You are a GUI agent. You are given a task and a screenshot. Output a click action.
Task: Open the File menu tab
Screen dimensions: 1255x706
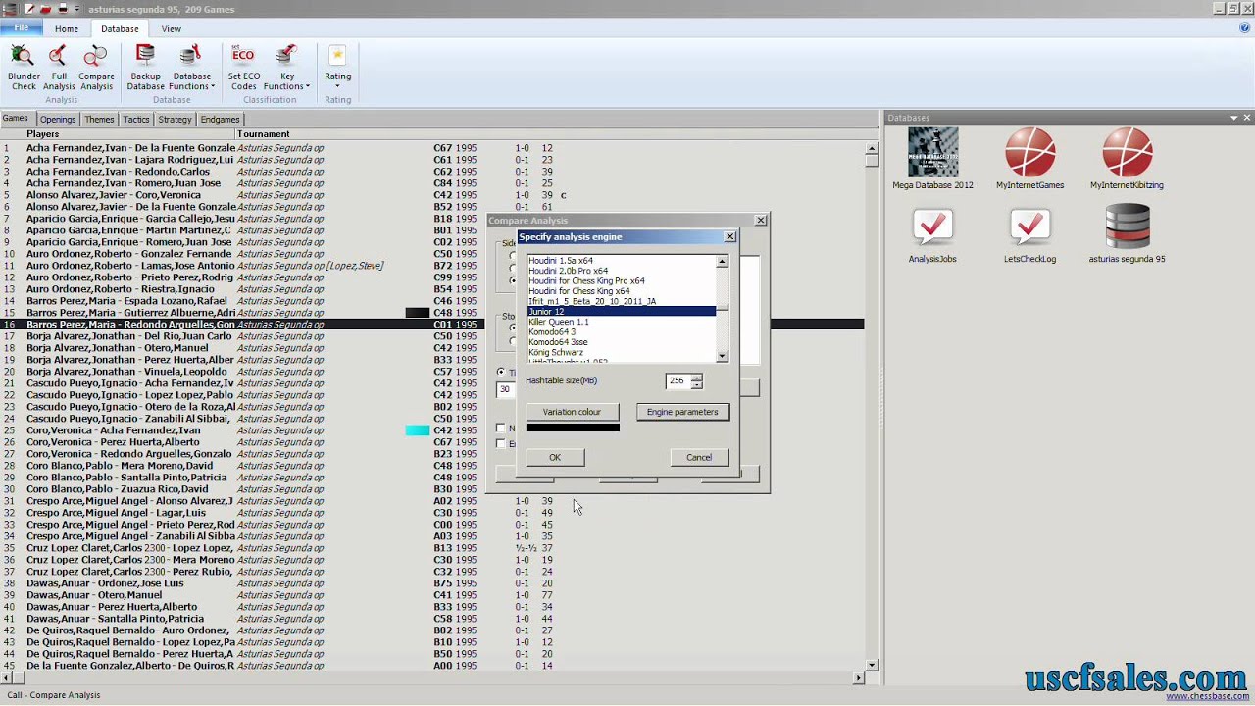[x=21, y=28]
